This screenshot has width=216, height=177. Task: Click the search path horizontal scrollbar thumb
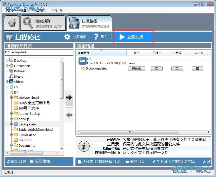[x=130, y=132]
